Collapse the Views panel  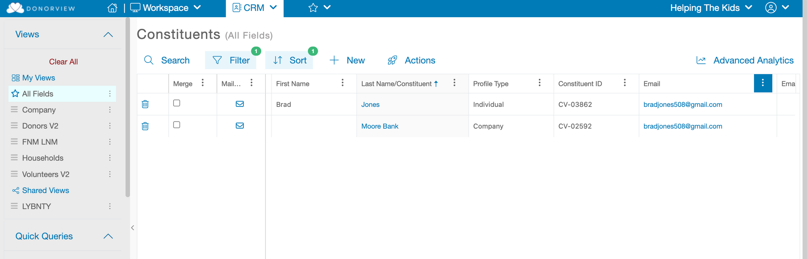[x=108, y=34]
